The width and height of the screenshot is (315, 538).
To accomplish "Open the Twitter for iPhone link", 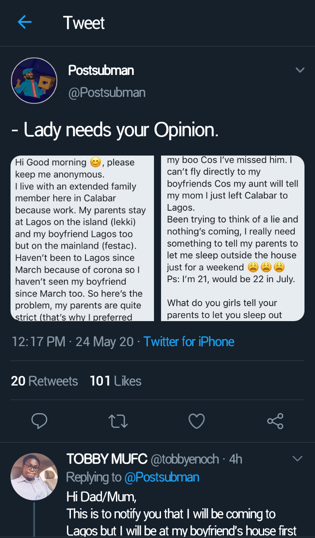I will (189, 342).
